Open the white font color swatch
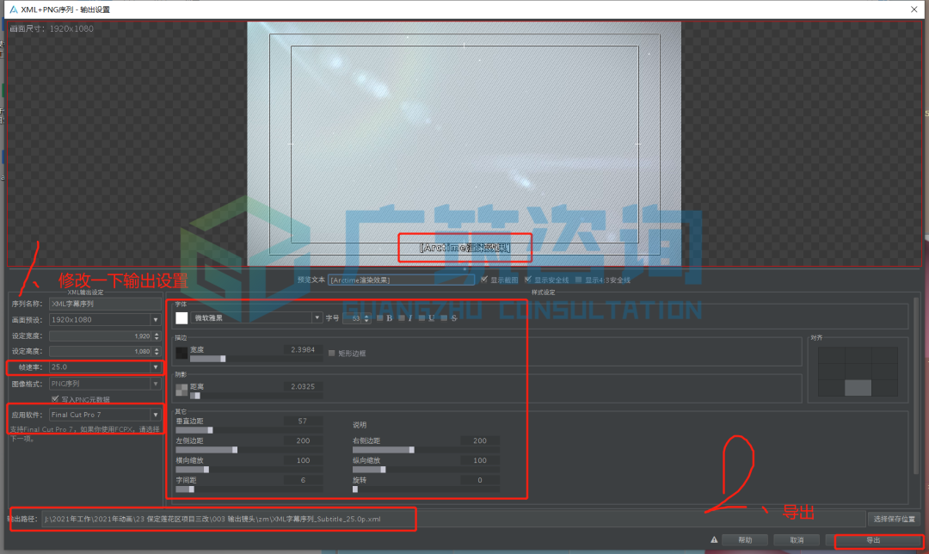The height and width of the screenshot is (554, 929). (181, 318)
